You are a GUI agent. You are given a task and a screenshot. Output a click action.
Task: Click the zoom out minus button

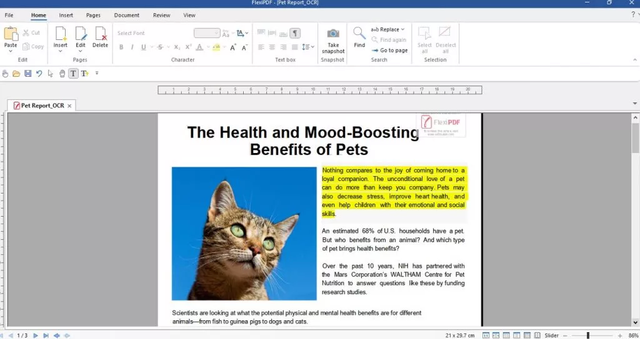(565, 335)
